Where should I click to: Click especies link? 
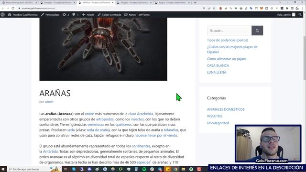click(x=143, y=162)
